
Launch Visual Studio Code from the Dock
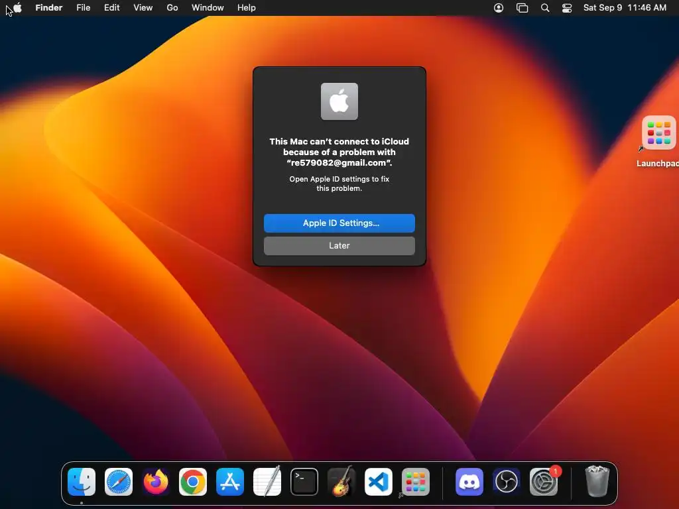click(x=379, y=482)
